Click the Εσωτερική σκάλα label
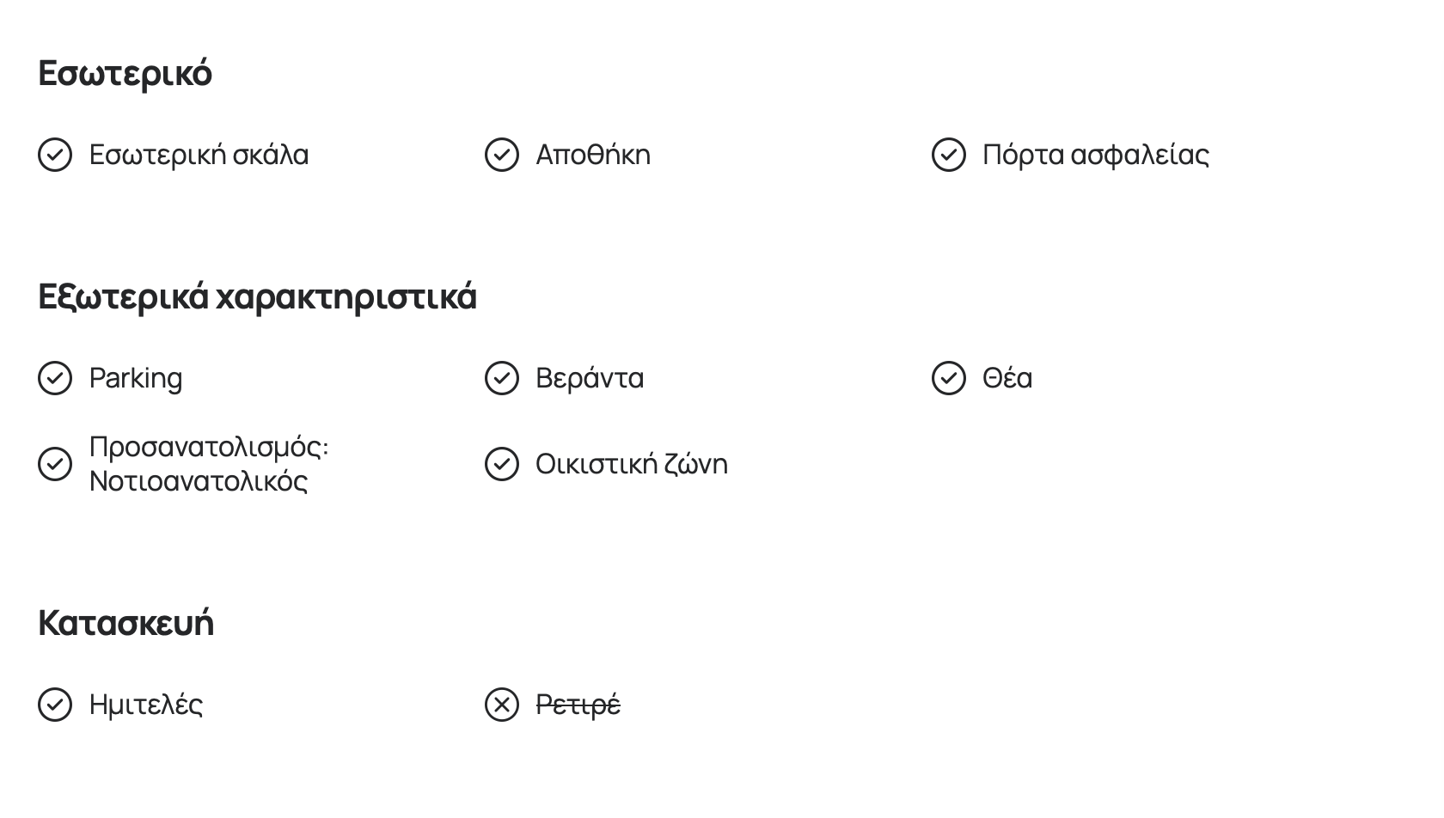 pyautogui.click(x=199, y=155)
